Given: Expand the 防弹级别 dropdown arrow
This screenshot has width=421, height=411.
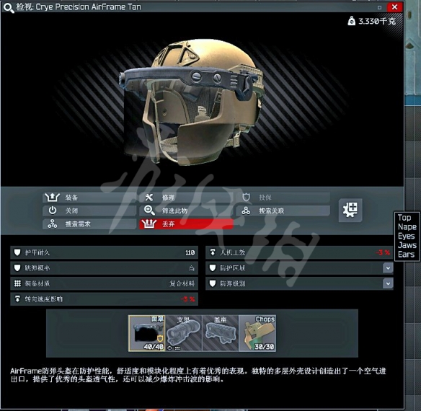Looking at the screenshot, I should click(x=388, y=283).
